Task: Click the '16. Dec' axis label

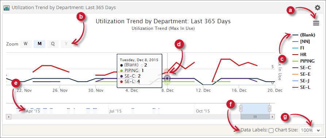Action: tap(239, 90)
